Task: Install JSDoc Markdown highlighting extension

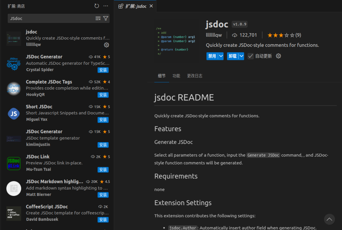Action: tap(103, 195)
